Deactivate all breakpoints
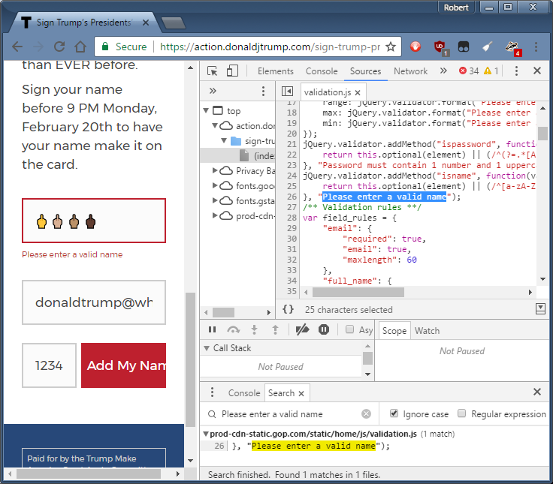The width and height of the screenshot is (553, 484). coord(302,329)
